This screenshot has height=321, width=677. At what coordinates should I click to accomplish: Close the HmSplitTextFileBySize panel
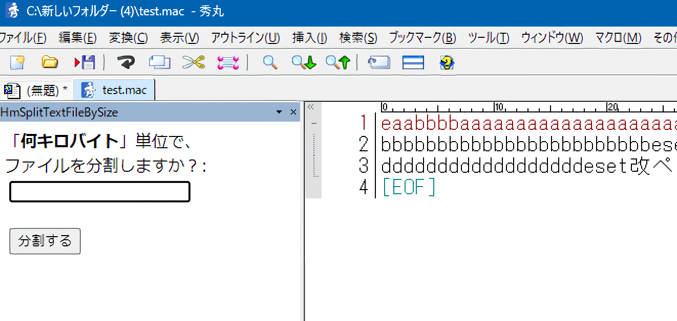pyautogui.click(x=293, y=112)
